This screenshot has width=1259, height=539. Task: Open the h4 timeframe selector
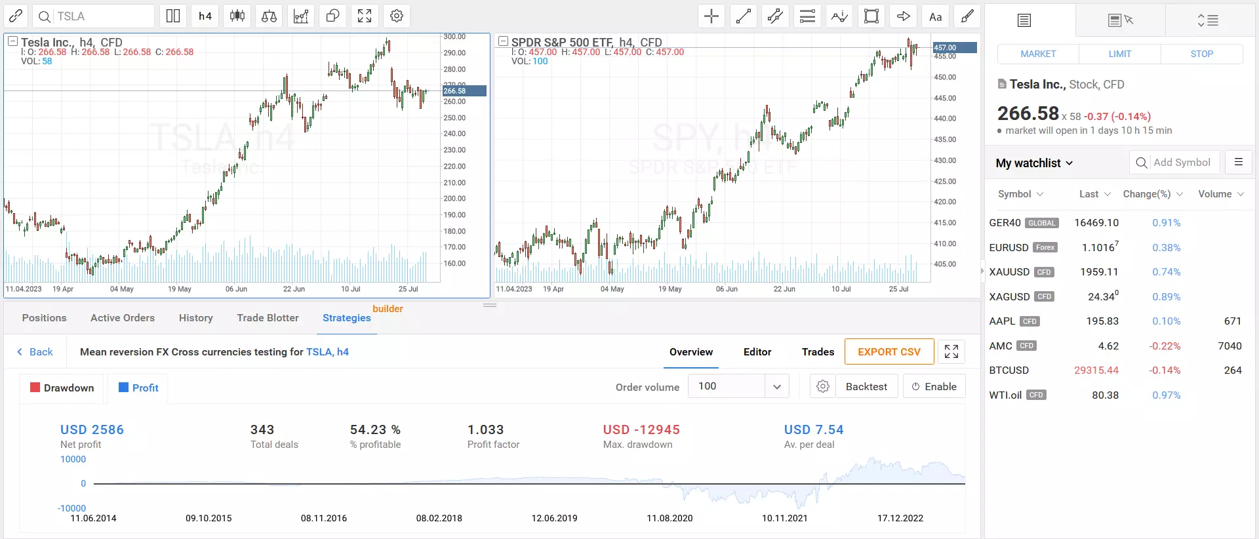pyautogui.click(x=205, y=16)
